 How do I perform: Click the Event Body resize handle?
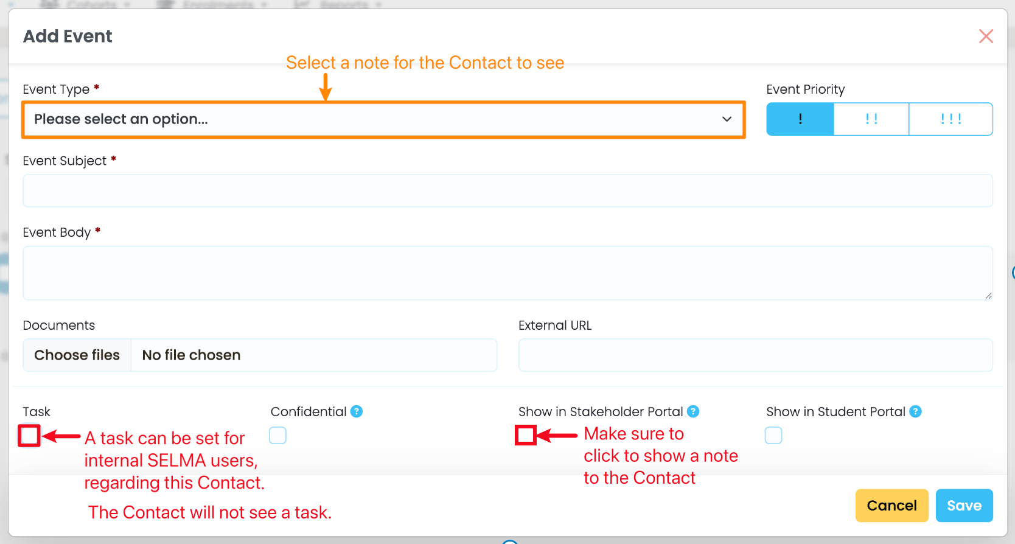(x=988, y=296)
